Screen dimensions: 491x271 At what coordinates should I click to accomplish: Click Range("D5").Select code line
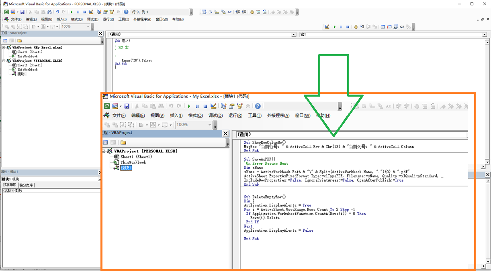[x=137, y=61]
